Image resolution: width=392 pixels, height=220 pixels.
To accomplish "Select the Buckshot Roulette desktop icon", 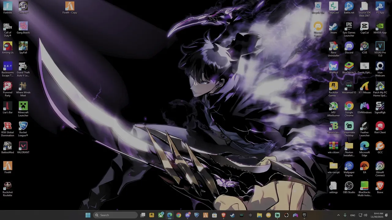I will point(8,189).
